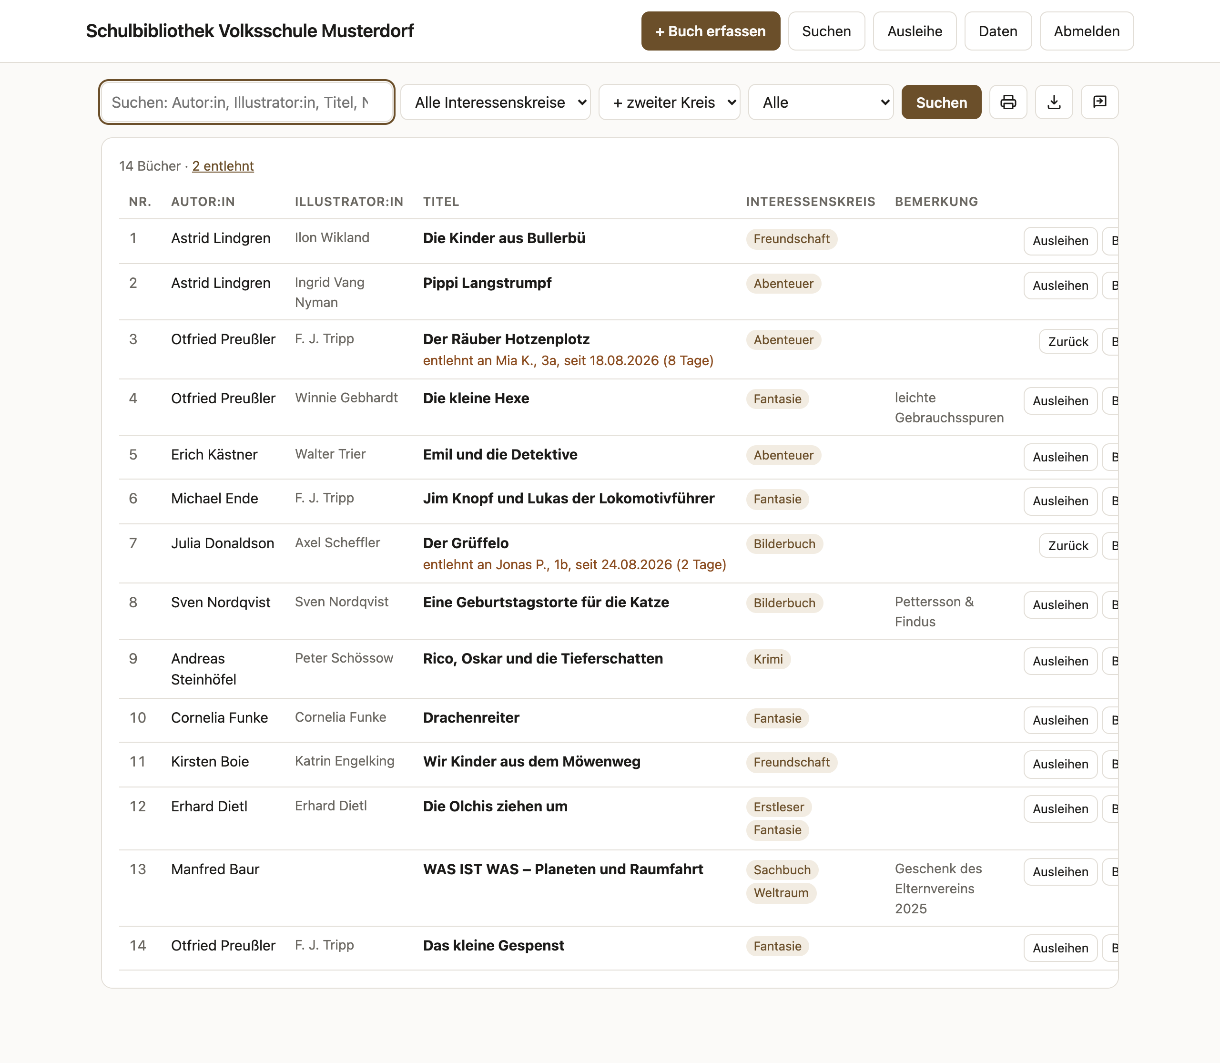Click the Weltraum tag on WAS IST WAS
Screen dimensions: 1220x1063
point(781,893)
